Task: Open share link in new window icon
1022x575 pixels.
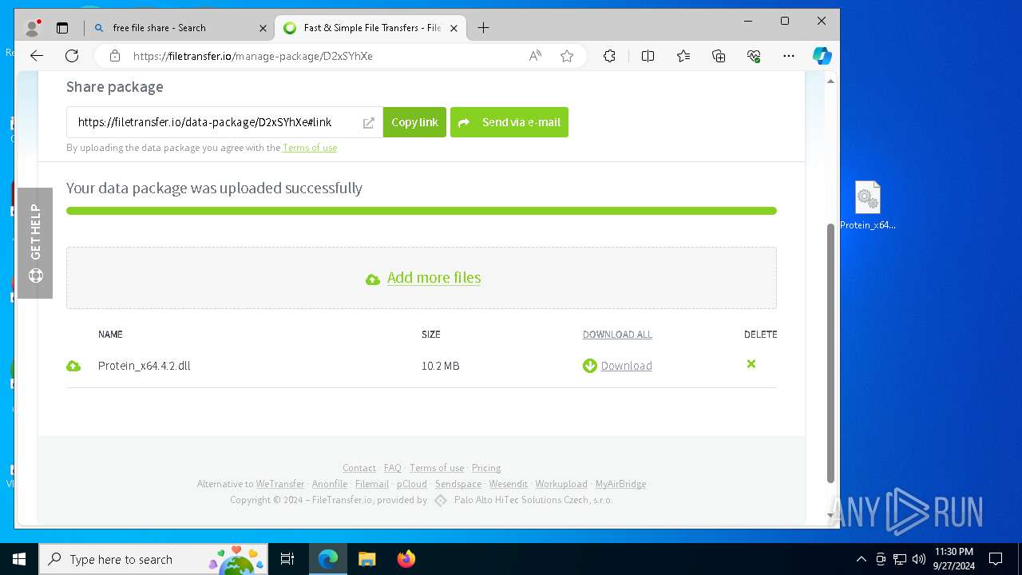Action: (x=369, y=123)
